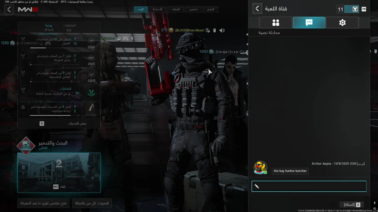
Task: Click XP badge for battle rifle kills challenge
Action: click(x=91, y=58)
